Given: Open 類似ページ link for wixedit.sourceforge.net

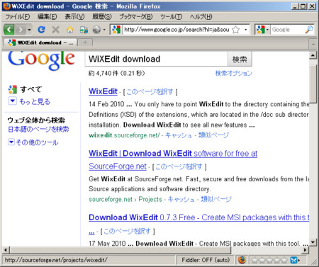Looking at the screenshot, I should (x=213, y=135).
